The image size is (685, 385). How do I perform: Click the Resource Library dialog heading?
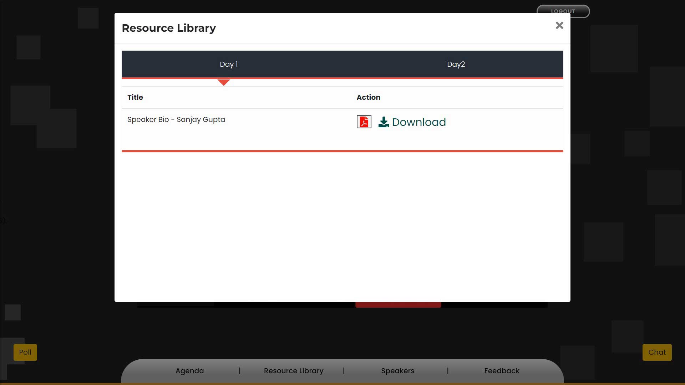pyautogui.click(x=169, y=28)
